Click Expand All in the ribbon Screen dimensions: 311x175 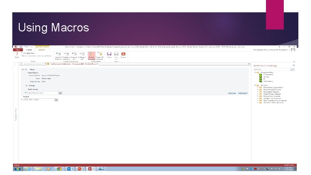pos(74,56)
